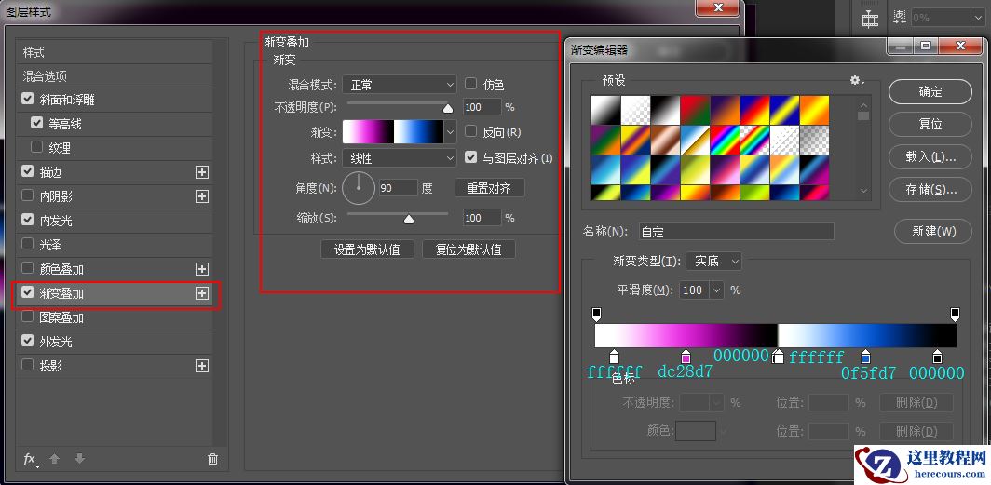
Task: Select the blue 0f5fd7 color stop
Action: pos(865,357)
